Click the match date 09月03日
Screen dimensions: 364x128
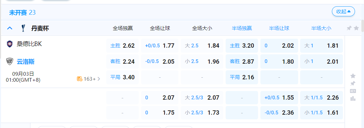coord(23,74)
